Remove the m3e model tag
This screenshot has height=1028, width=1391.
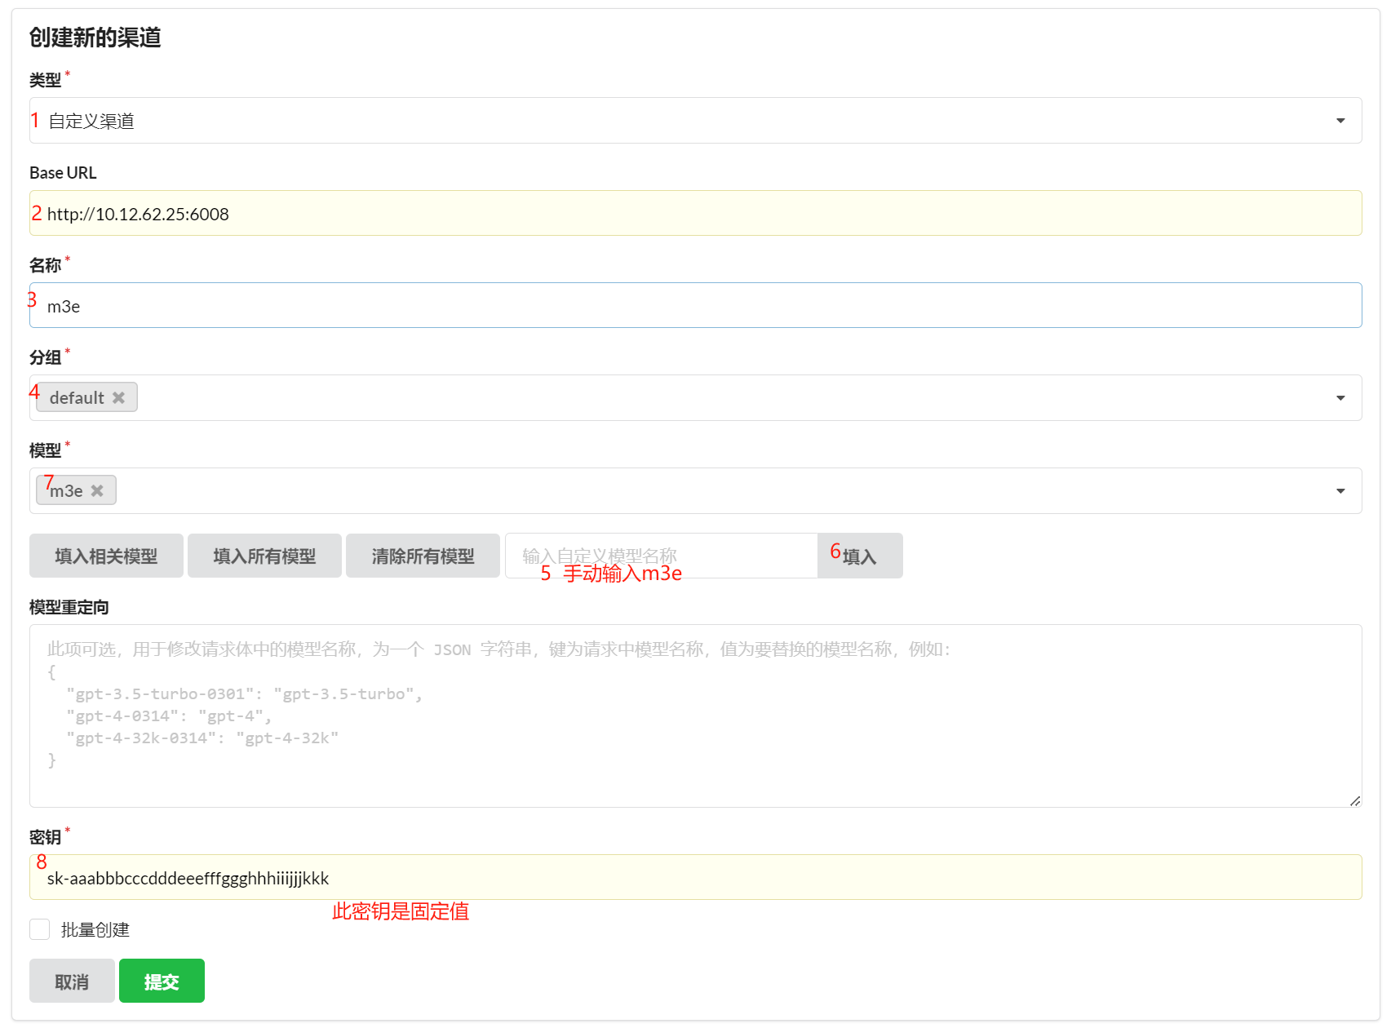(97, 491)
